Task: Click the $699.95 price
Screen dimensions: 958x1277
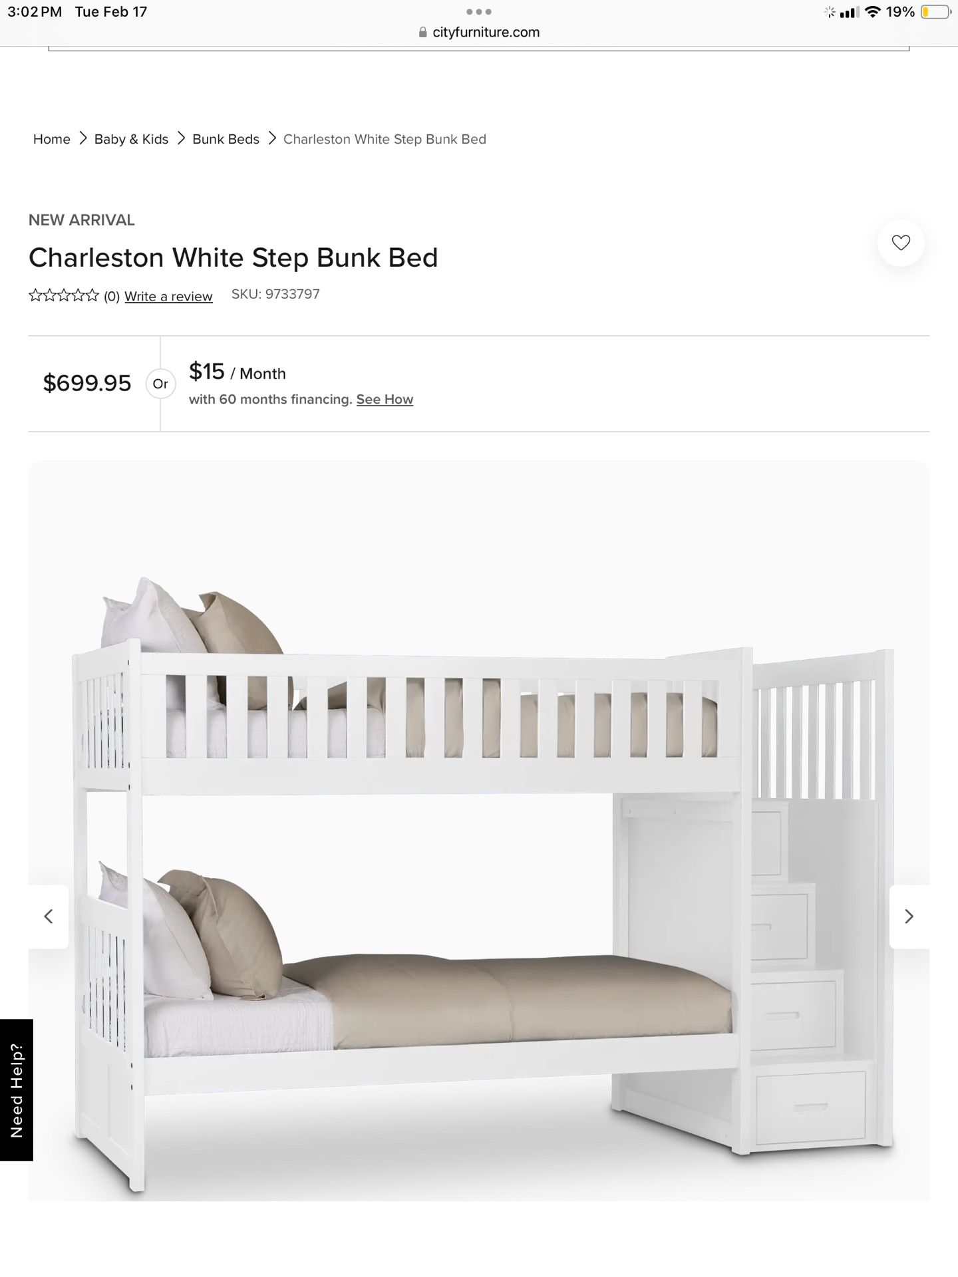Action: [x=87, y=383]
